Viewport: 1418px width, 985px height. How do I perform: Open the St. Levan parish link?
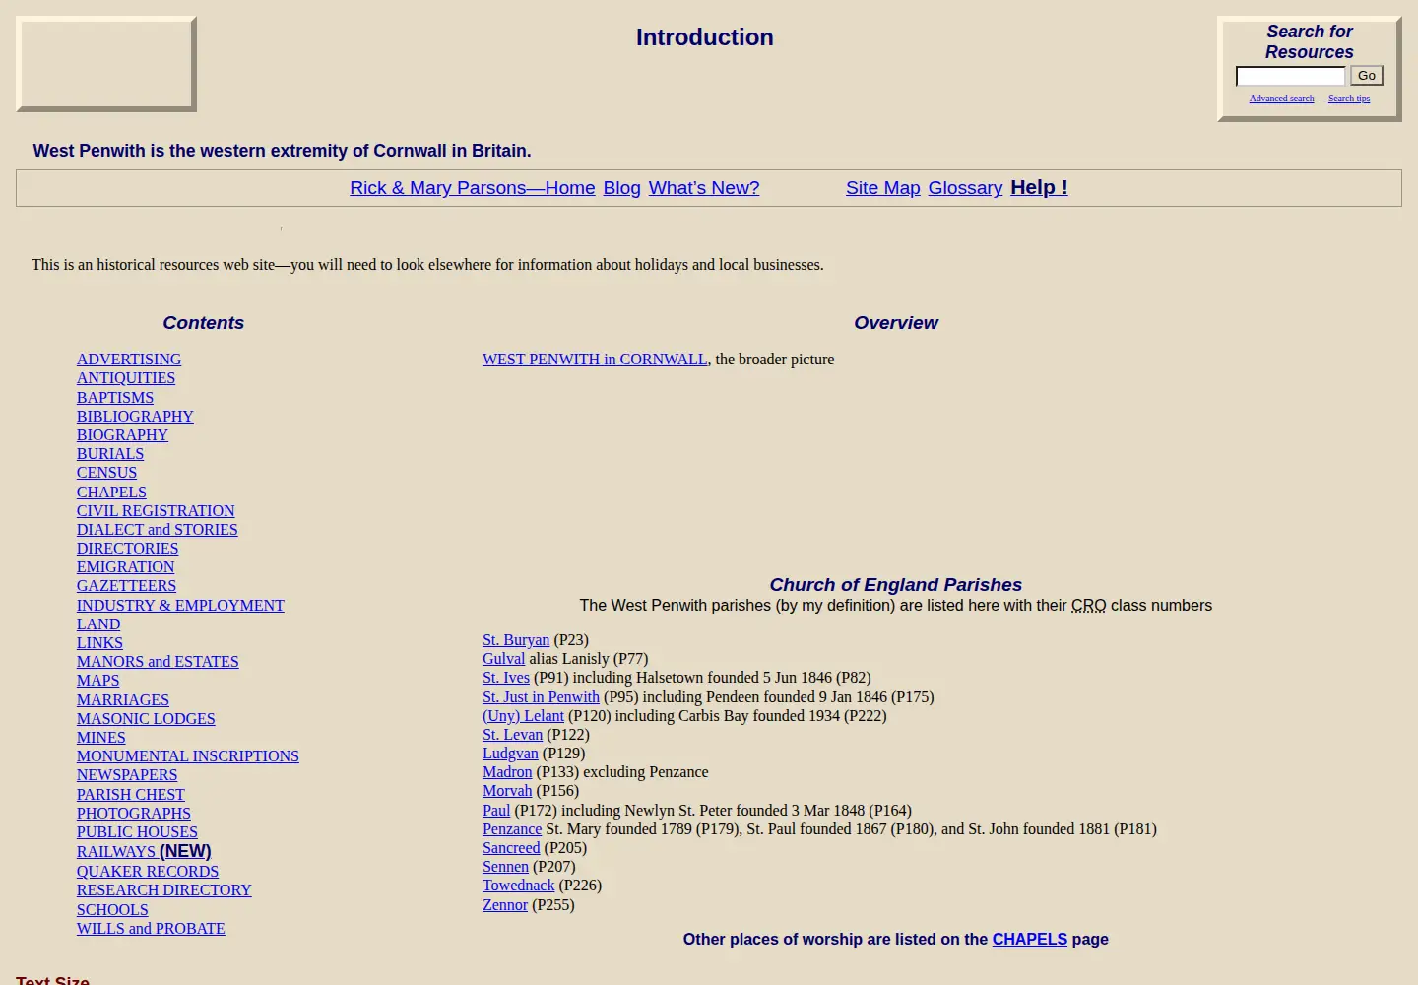512,735
